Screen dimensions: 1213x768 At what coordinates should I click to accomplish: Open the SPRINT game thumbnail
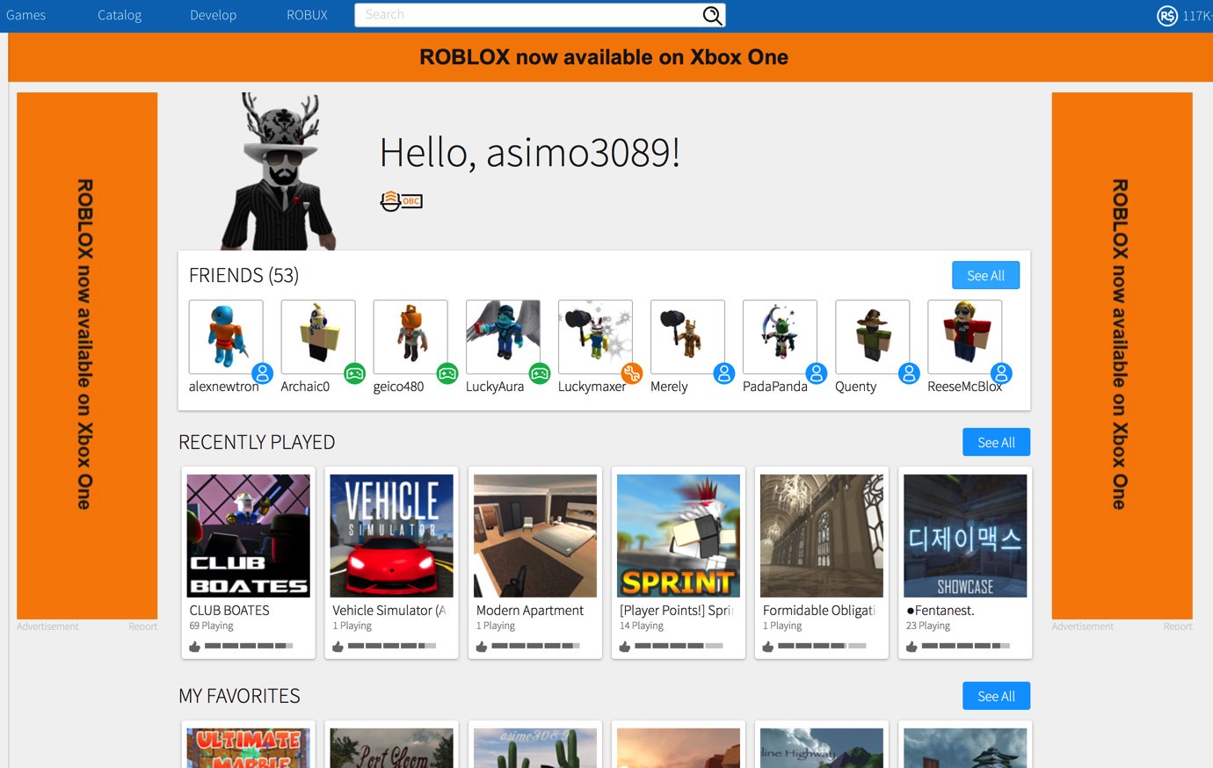[x=679, y=536]
